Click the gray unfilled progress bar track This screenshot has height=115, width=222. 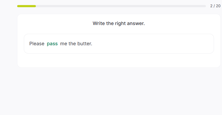121,6
